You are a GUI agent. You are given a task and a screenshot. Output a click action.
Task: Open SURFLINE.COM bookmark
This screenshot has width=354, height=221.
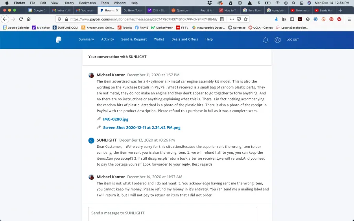click(65, 28)
